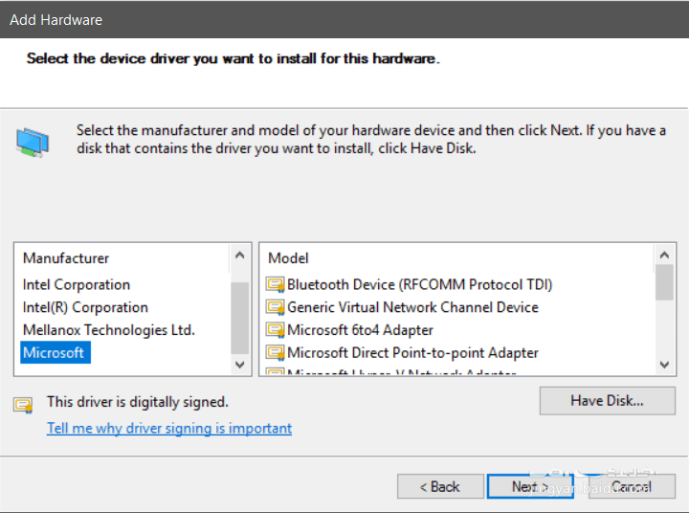This screenshot has width=689, height=513.
Task: Select Bluetooth Device (RFCOMM Protocol TDI) model
Action: [419, 284]
